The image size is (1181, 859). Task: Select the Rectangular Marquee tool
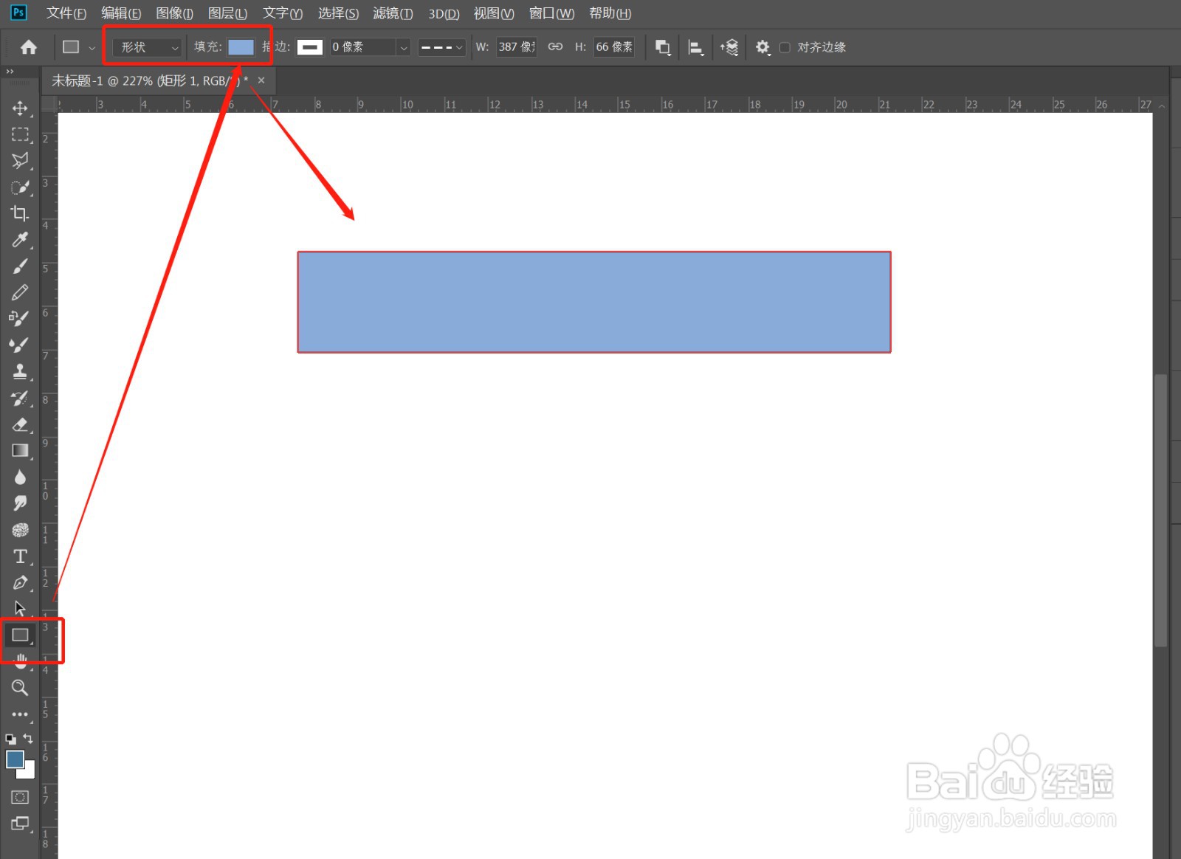20,134
